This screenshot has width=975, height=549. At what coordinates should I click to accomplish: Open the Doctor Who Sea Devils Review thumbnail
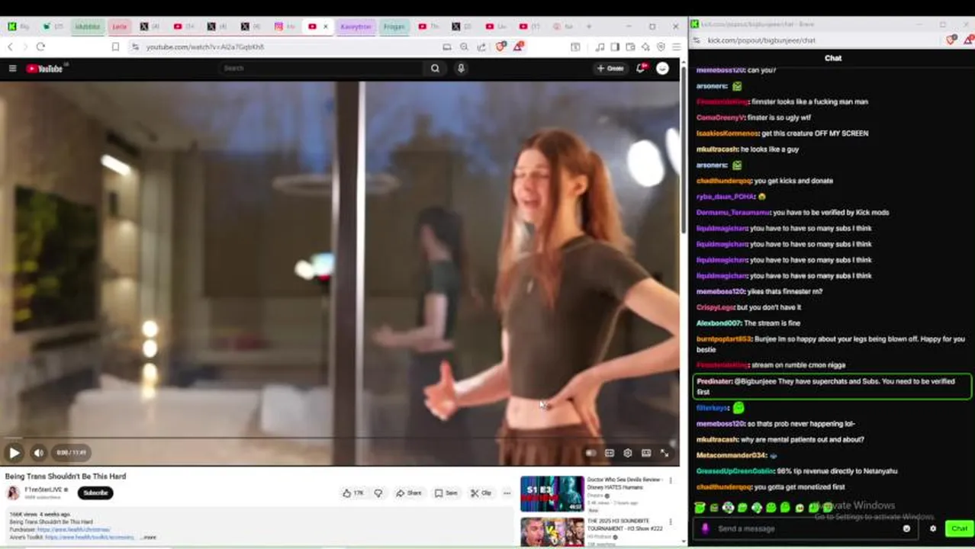point(552,494)
